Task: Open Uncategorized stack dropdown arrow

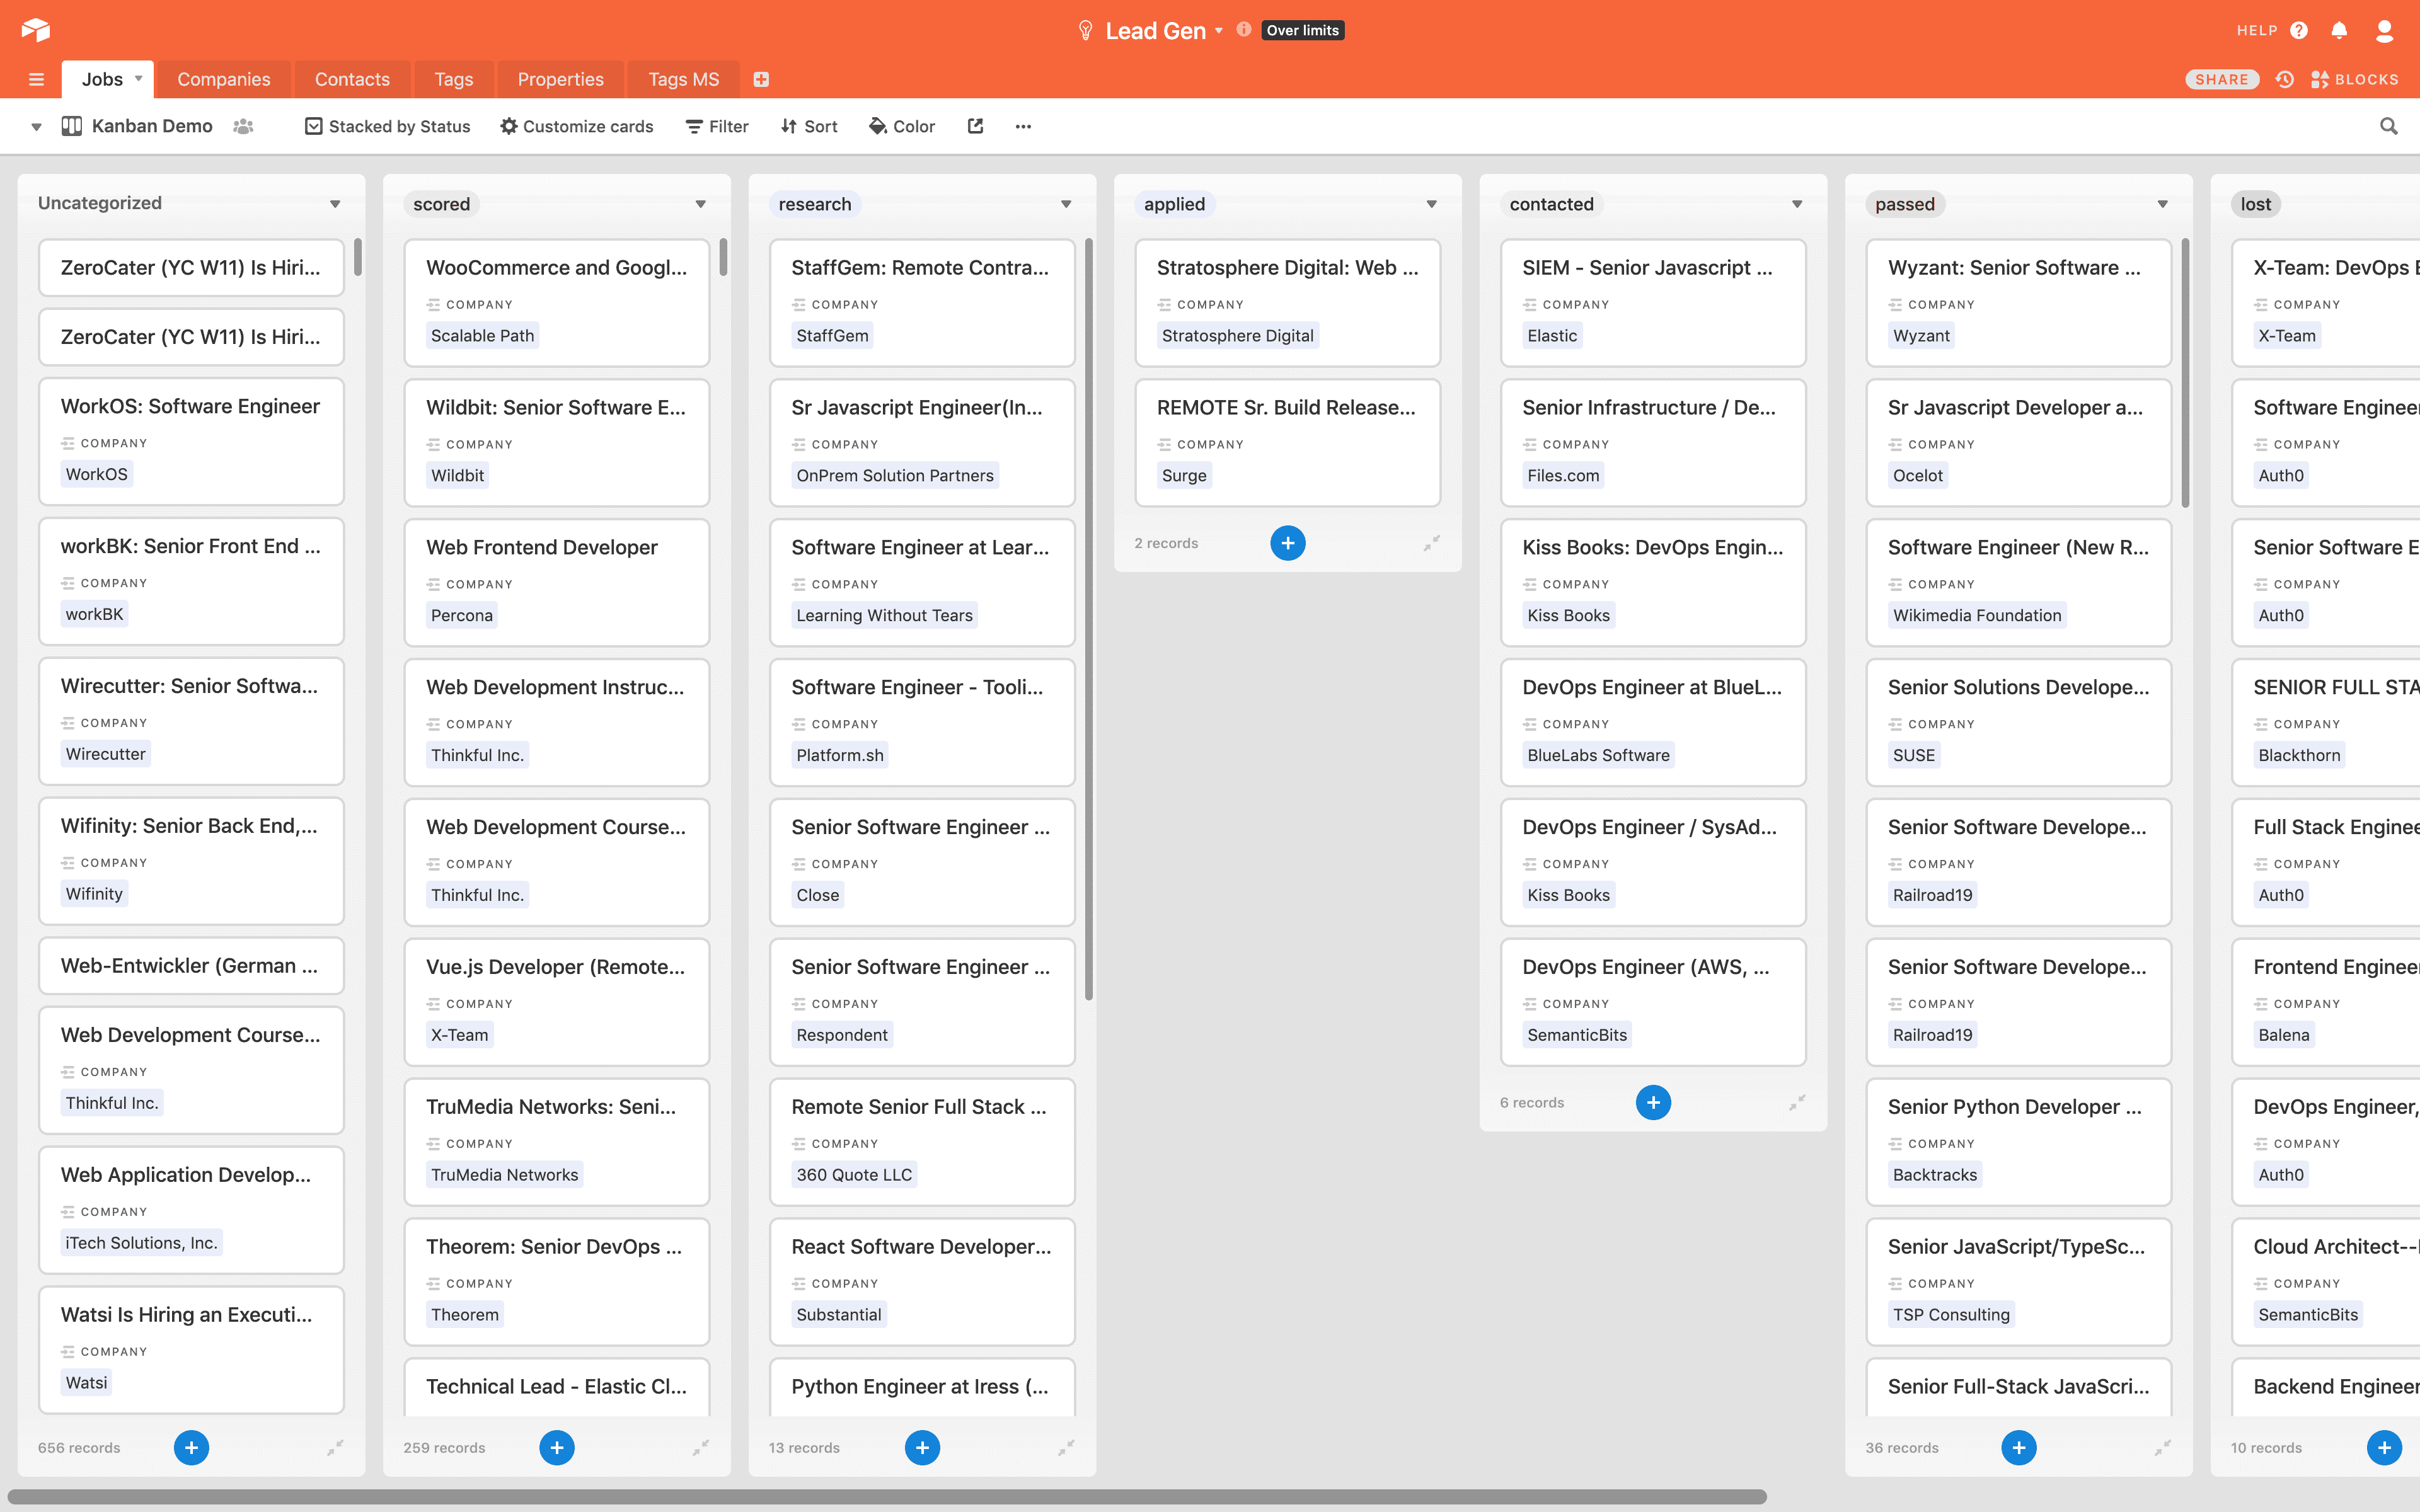Action: click(335, 204)
